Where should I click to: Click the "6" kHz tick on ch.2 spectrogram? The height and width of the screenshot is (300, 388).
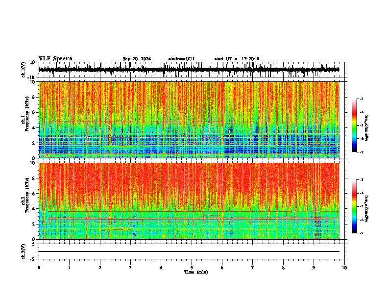(34, 194)
